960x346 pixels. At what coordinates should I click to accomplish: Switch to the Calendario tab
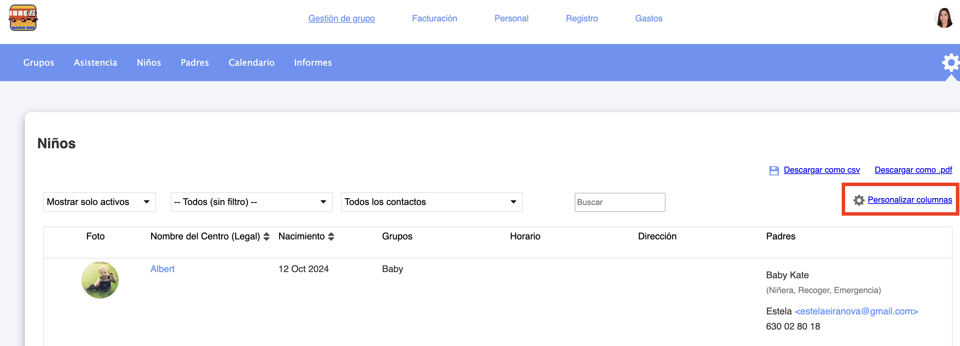click(x=251, y=63)
